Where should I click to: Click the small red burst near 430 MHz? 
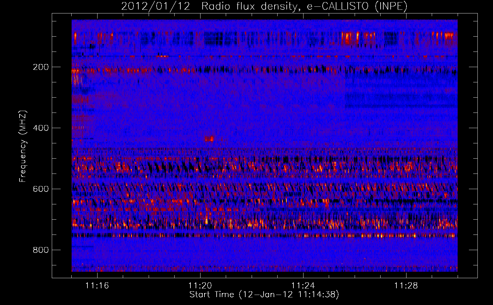210,139
